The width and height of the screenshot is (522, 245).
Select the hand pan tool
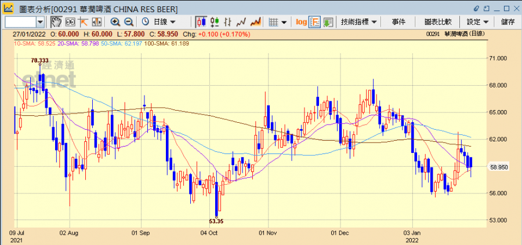click(57, 22)
